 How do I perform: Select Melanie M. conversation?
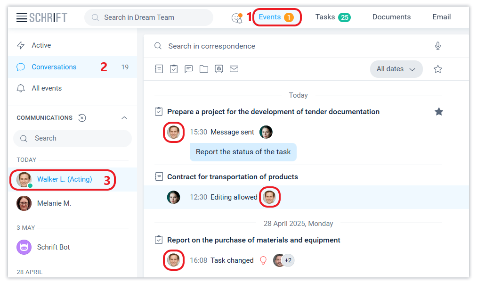54,203
